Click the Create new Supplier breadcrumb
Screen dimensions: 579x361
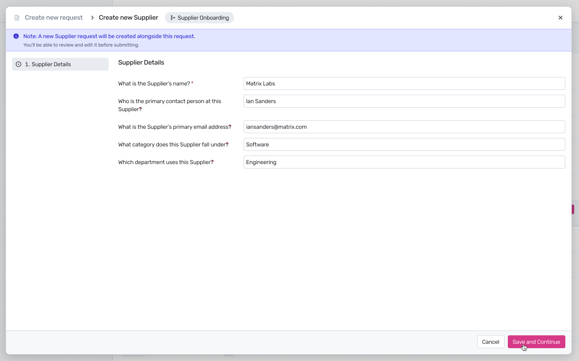pyautogui.click(x=129, y=18)
